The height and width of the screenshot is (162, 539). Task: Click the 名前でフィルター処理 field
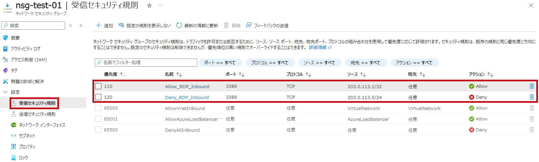(146, 63)
